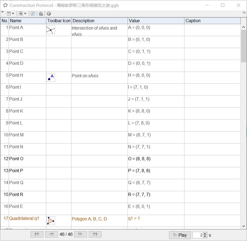The height and width of the screenshot is (241, 247).
Task: Go back one construction step
Action: coord(51,234)
